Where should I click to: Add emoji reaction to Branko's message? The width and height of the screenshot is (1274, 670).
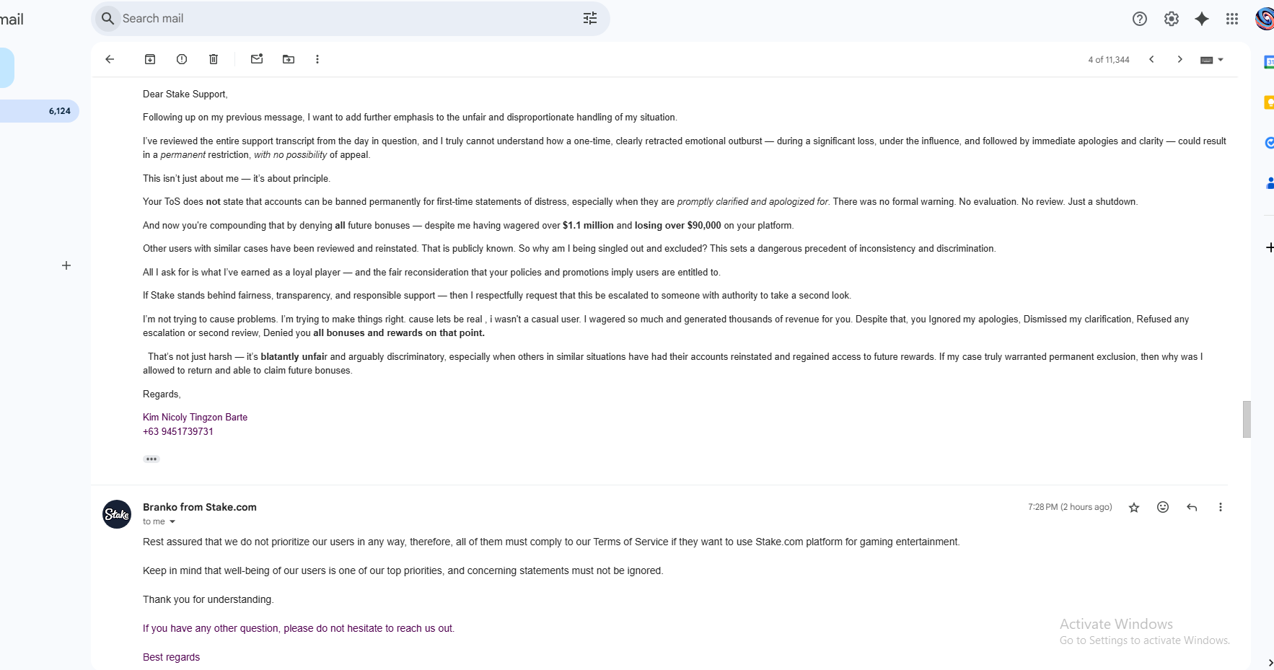pos(1163,507)
